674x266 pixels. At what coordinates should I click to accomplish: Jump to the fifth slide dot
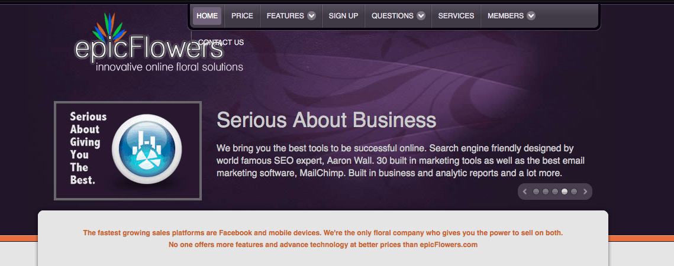click(574, 192)
